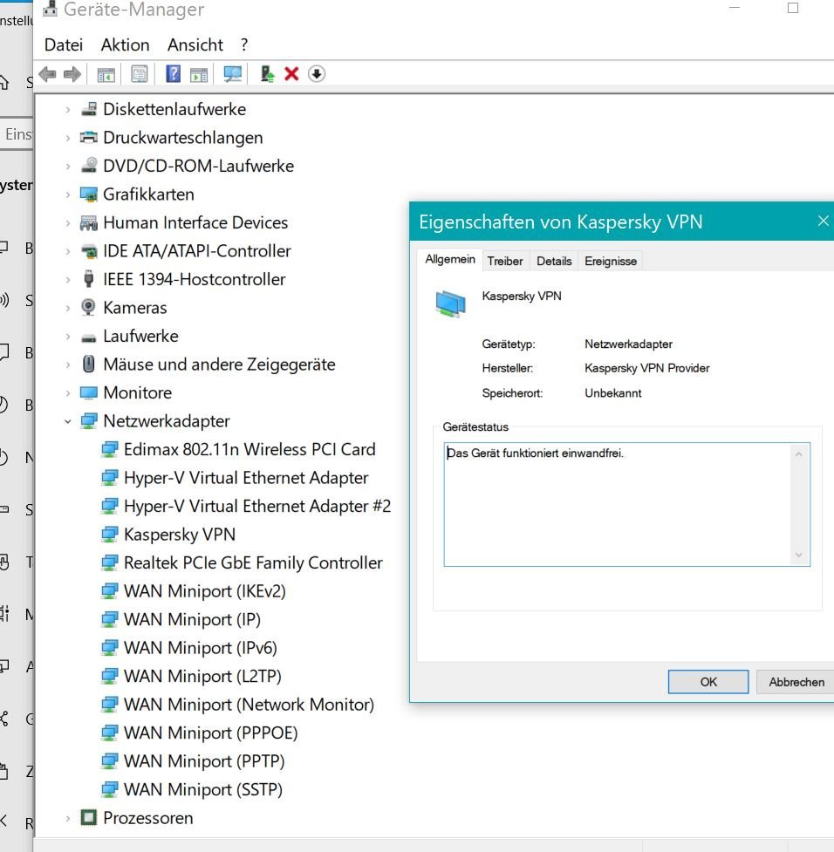This screenshot has height=852, width=834.
Task: Click the scan for hardware changes icon
Action: [232, 74]
